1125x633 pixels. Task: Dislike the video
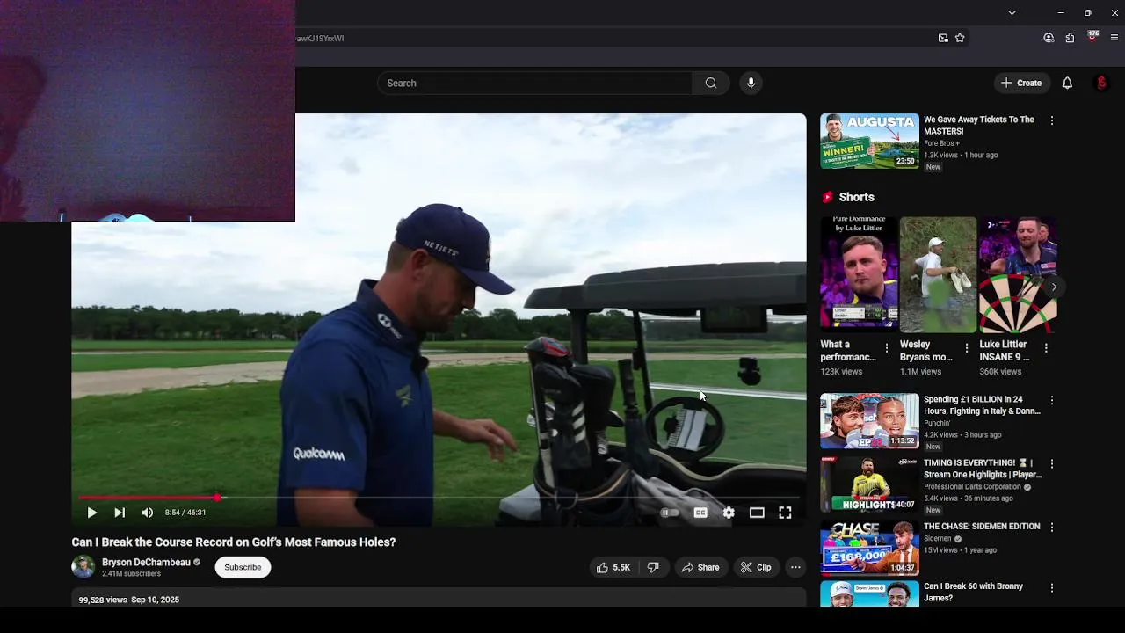pos(653,567)
